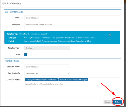Uncheck the Active checkbox
Image resolution: width=126 pixels, height=107 pixels.
[26, 54]
